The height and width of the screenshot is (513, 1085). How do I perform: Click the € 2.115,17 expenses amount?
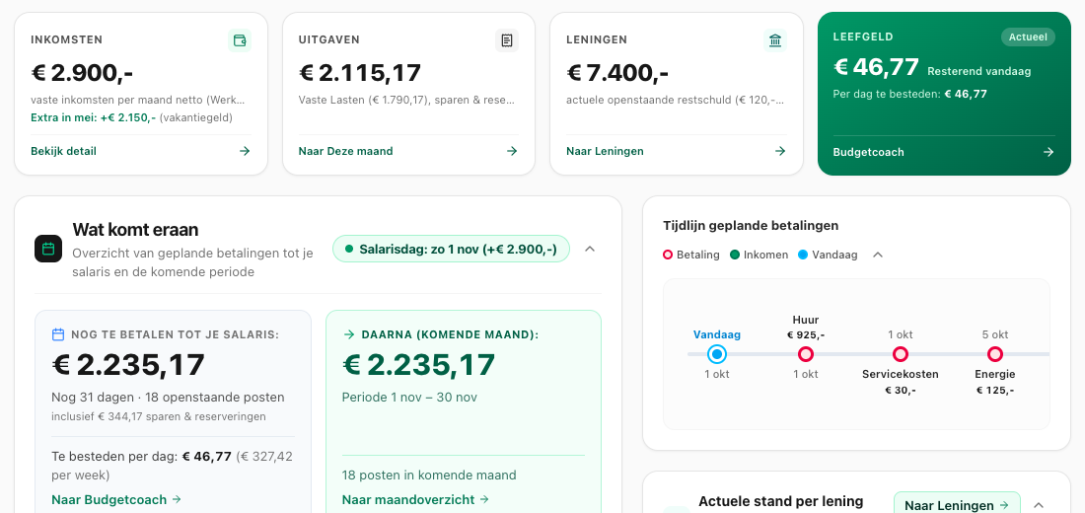[x=360, y=72]
